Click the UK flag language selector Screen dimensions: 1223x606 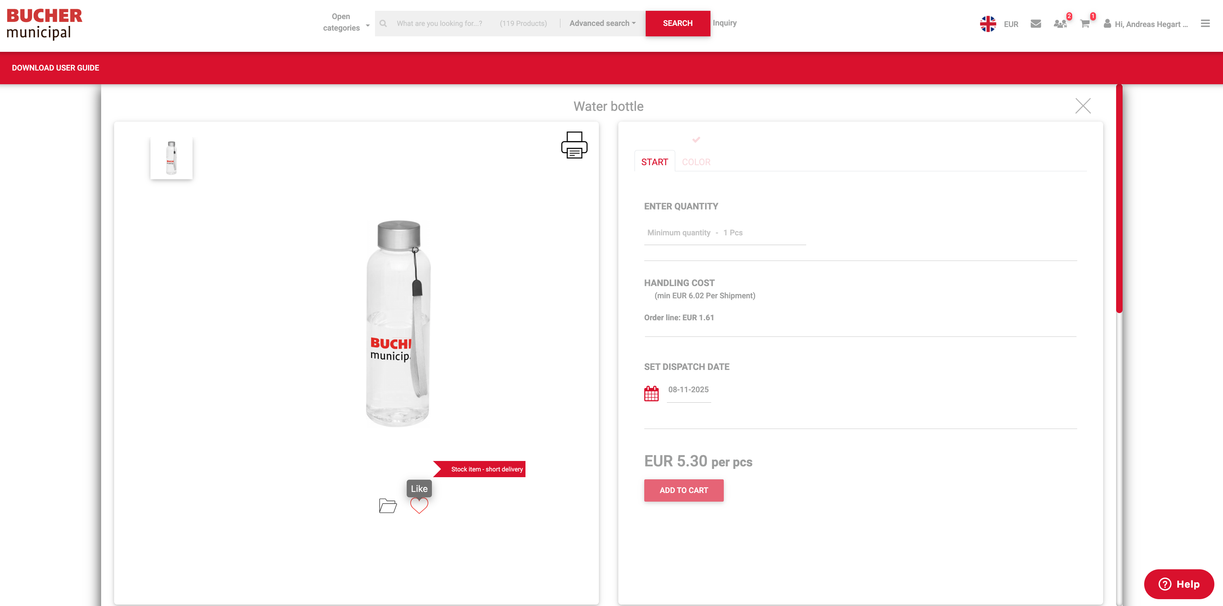click(988, 24)
